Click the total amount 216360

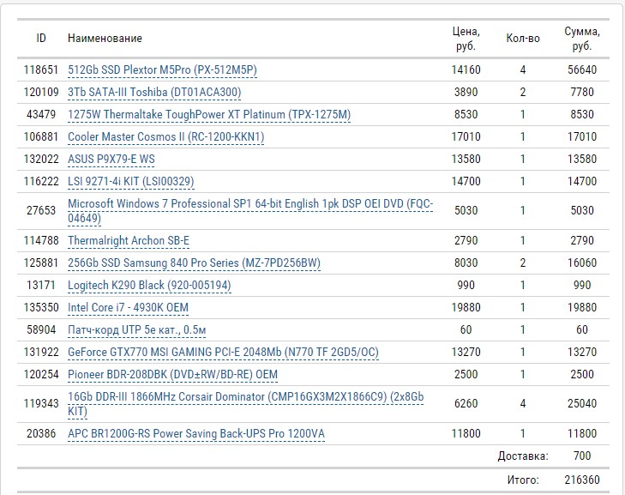point(582,480)
